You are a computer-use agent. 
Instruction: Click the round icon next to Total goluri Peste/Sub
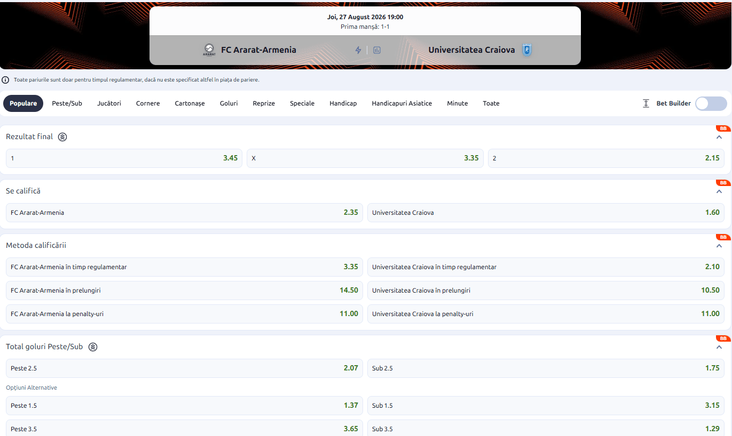pos(93,347)
